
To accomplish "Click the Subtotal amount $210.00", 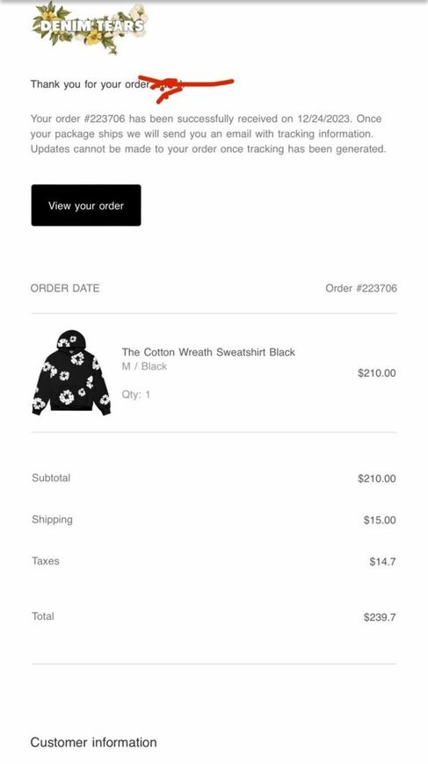I will click(377, 479).
